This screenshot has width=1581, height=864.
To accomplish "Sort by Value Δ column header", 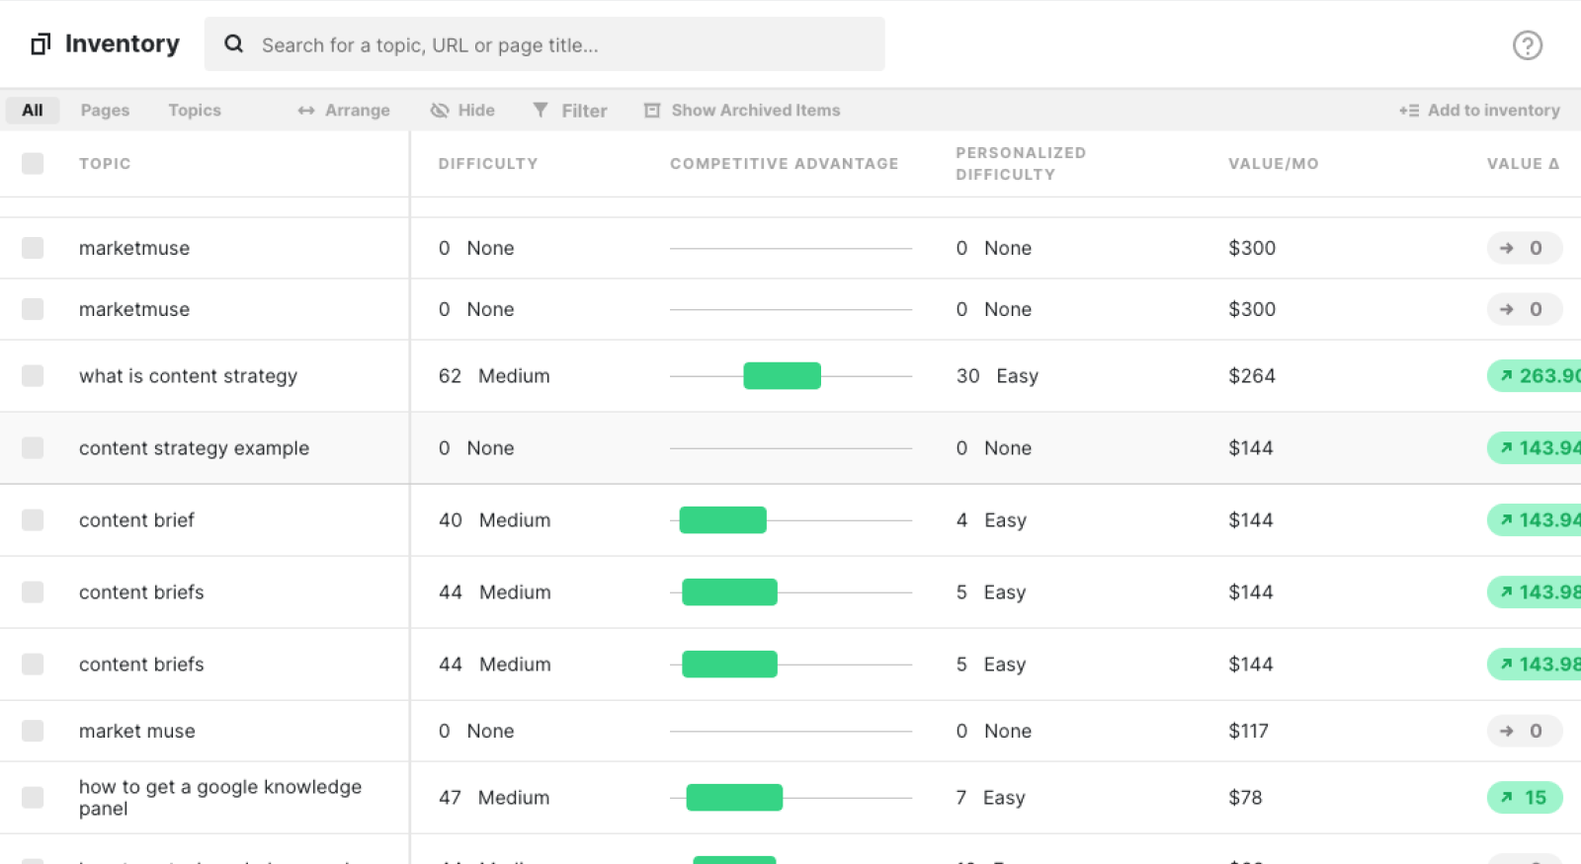I will tap(1522, 164).
